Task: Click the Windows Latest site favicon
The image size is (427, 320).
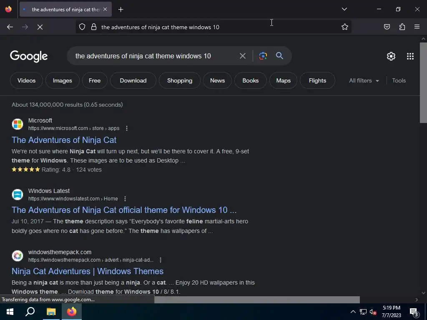Action: coord(18,195)
